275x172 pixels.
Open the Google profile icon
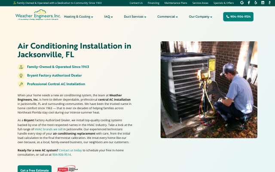tap(242, 3)
